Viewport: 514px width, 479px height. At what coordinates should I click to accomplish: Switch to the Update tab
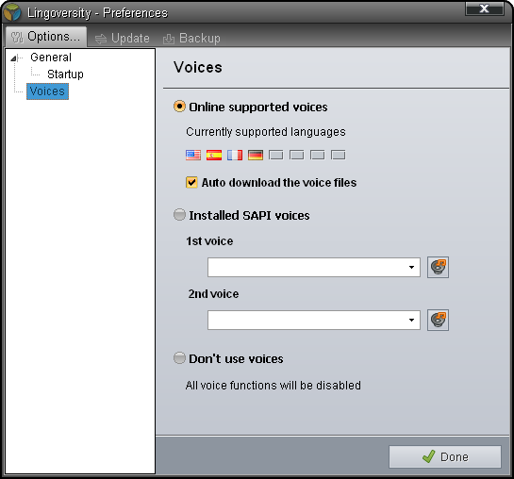point(123,39)
